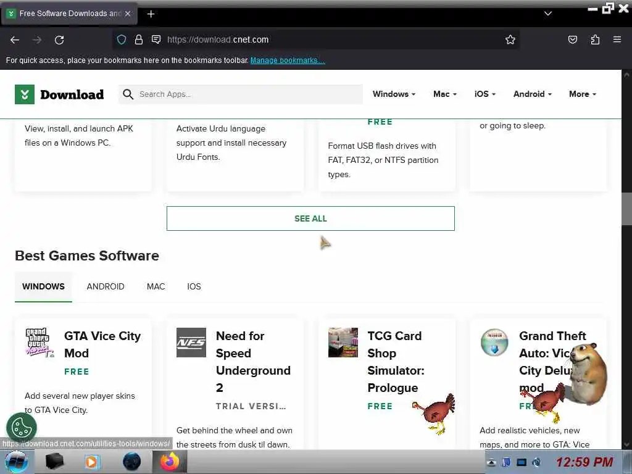Screen dimensions: 632x474
Task: Go back using browser back arrow
Action: [15, 40]
